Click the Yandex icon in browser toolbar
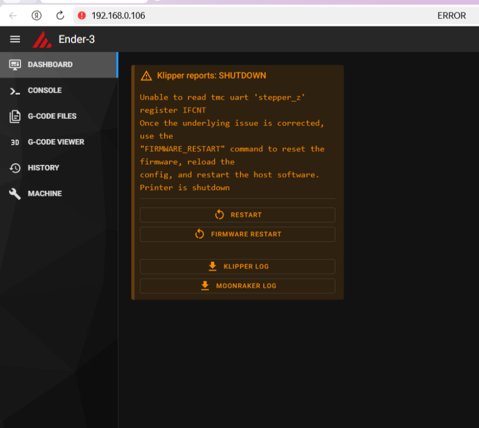 click(x=37, y=15)
